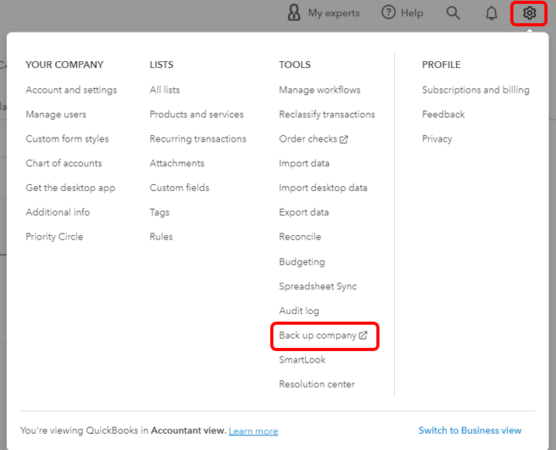Viewport: 556px width, 450px height.
Task: Open Subscriptions and billing
Action: (x=475, y=90)
